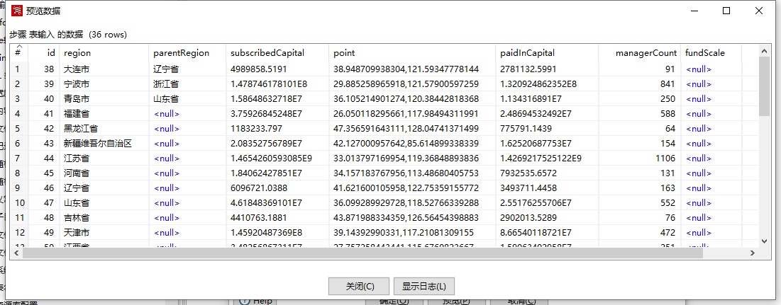
Task: Maximize the 预览数据 window
Action: 726,11
